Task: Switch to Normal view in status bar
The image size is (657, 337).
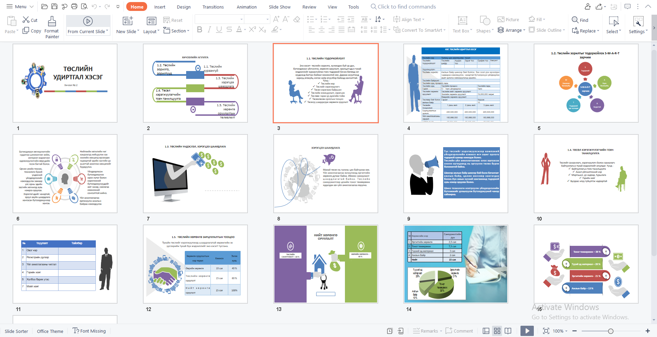Action: (x=486, y=331)
